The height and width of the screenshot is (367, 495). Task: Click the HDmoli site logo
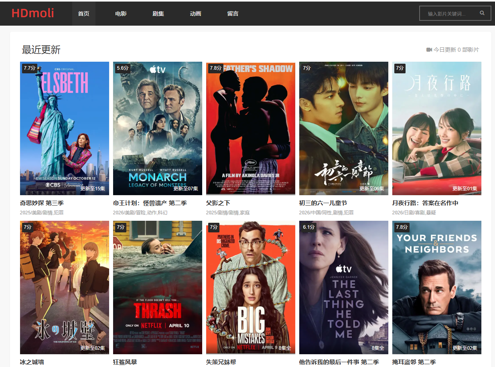tap(33, 13)
